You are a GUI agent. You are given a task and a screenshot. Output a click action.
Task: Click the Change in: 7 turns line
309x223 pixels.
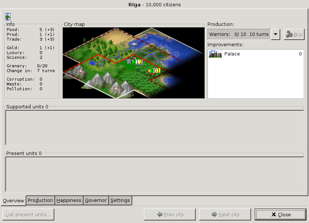(31, 71)
